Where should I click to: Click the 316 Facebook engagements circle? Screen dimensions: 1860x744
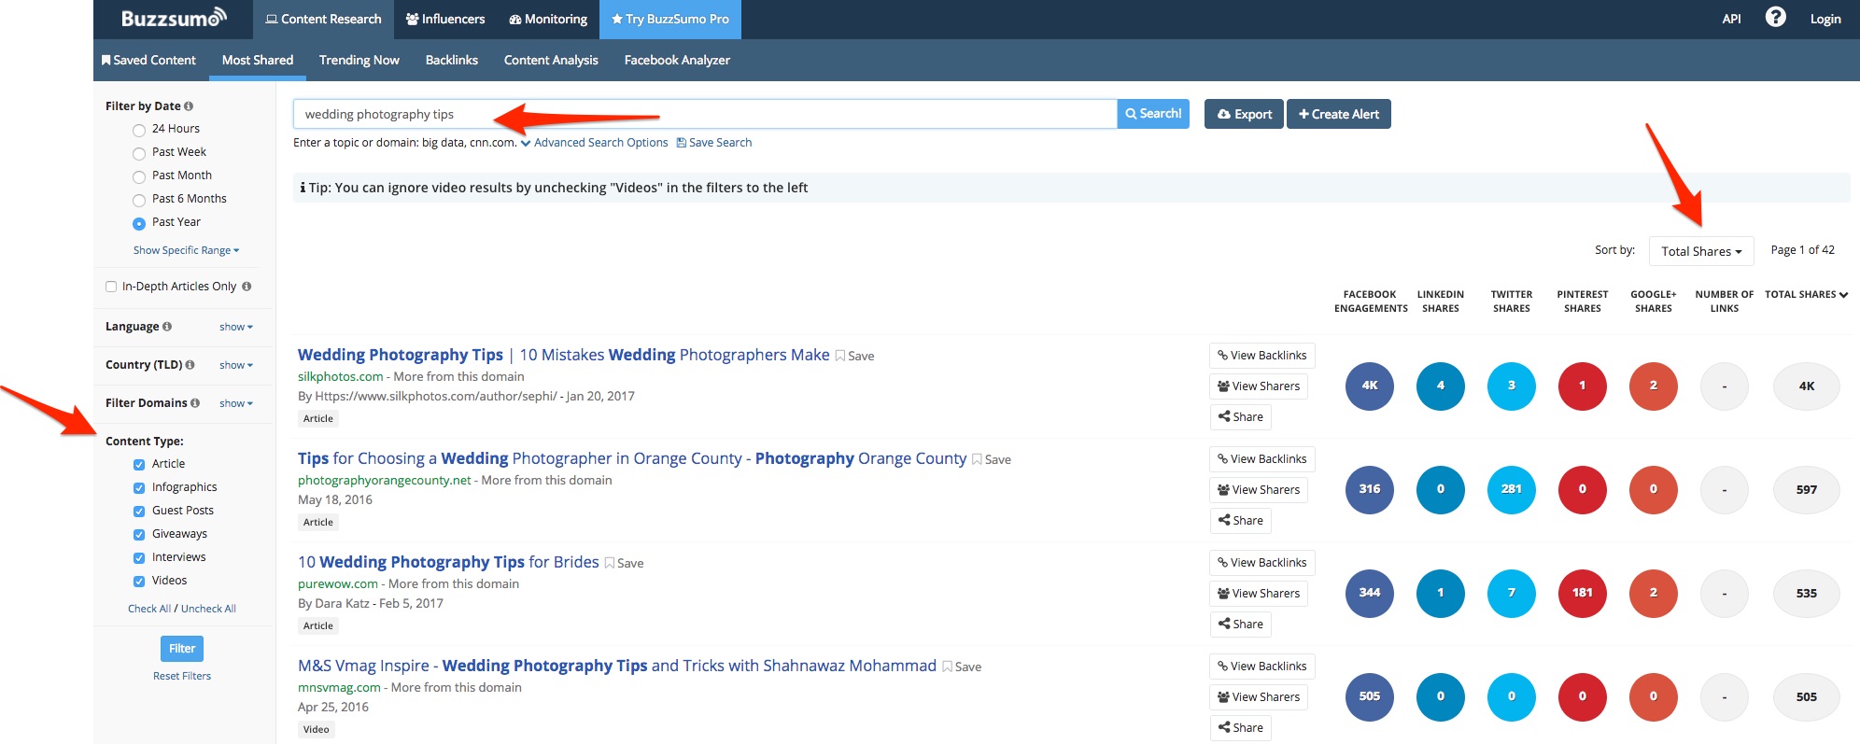point(1370,489)
